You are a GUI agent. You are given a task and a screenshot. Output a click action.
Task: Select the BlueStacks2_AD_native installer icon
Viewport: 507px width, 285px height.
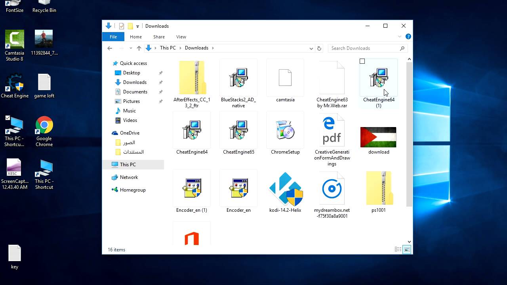click(x=238, y=78)
